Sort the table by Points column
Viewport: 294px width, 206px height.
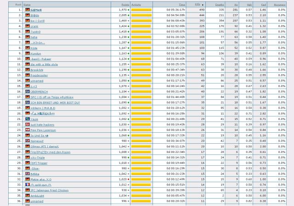[x=125, y=4]
